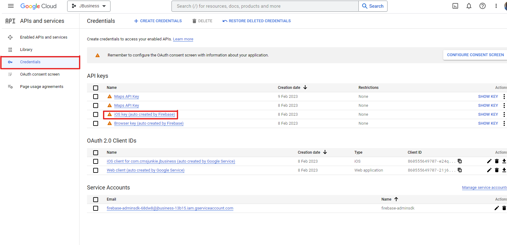The image size is (507, 245).
Task: Copy the iOS client ID to clipboard
Action: click(x=460, y=161)
